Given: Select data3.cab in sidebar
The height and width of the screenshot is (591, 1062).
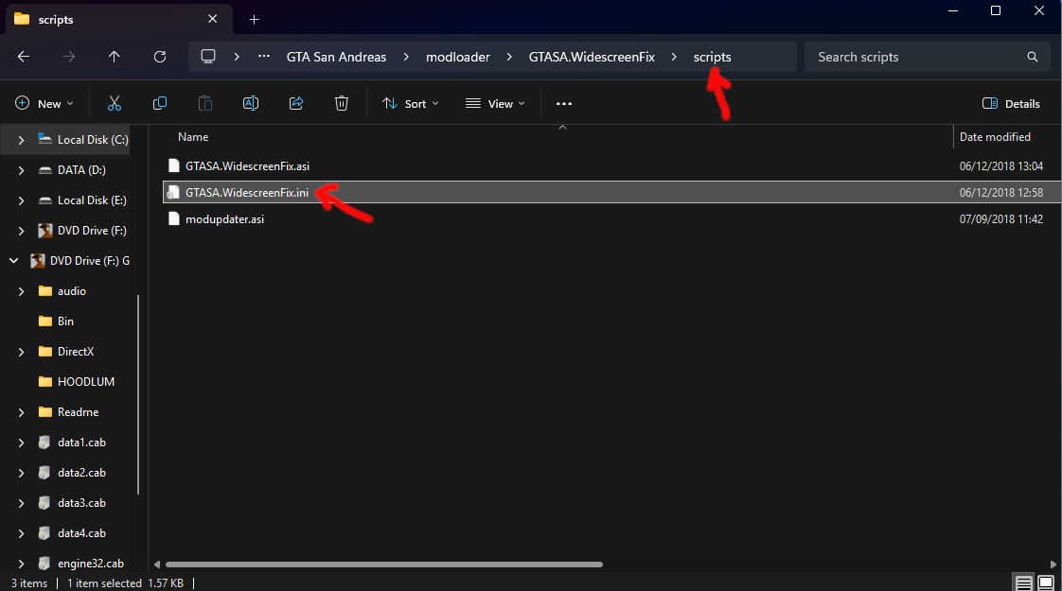Looking at the screenshot, I should [82, 503].
